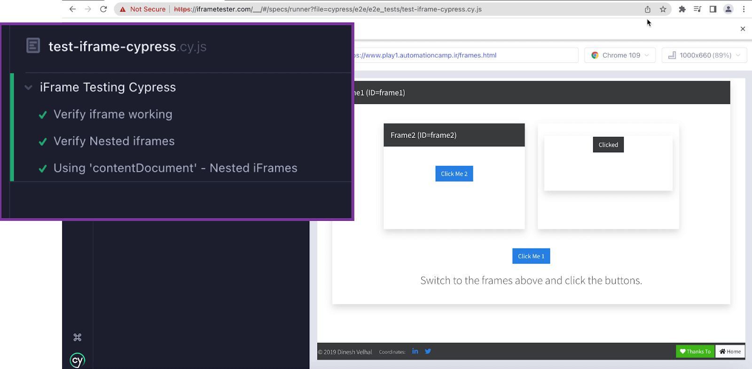Click the Not Secure warning icon
This screenshot has height=369, width=752.
pyautogui.click(x=123, y=9)
